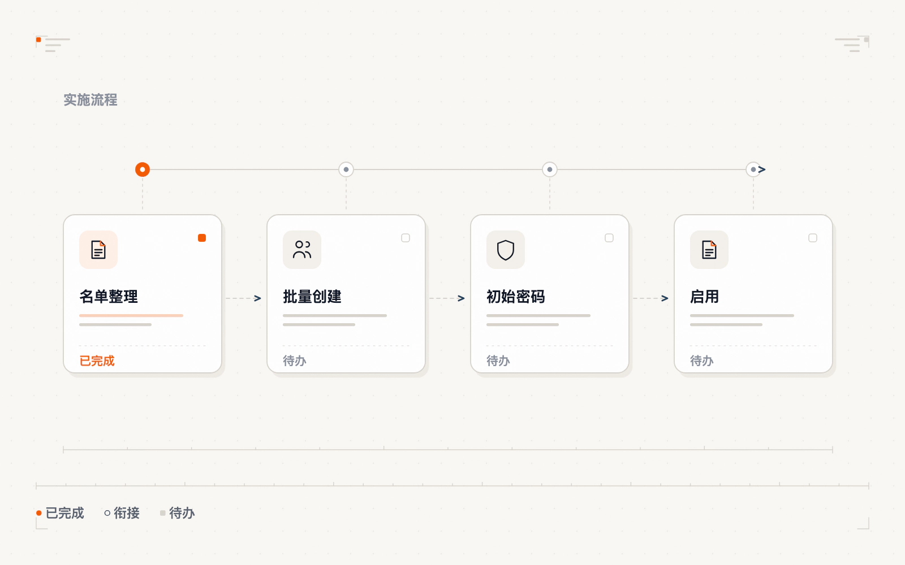Select the timeline marker above 初始密码
The image size is (905, 565).
click(550, 169)
